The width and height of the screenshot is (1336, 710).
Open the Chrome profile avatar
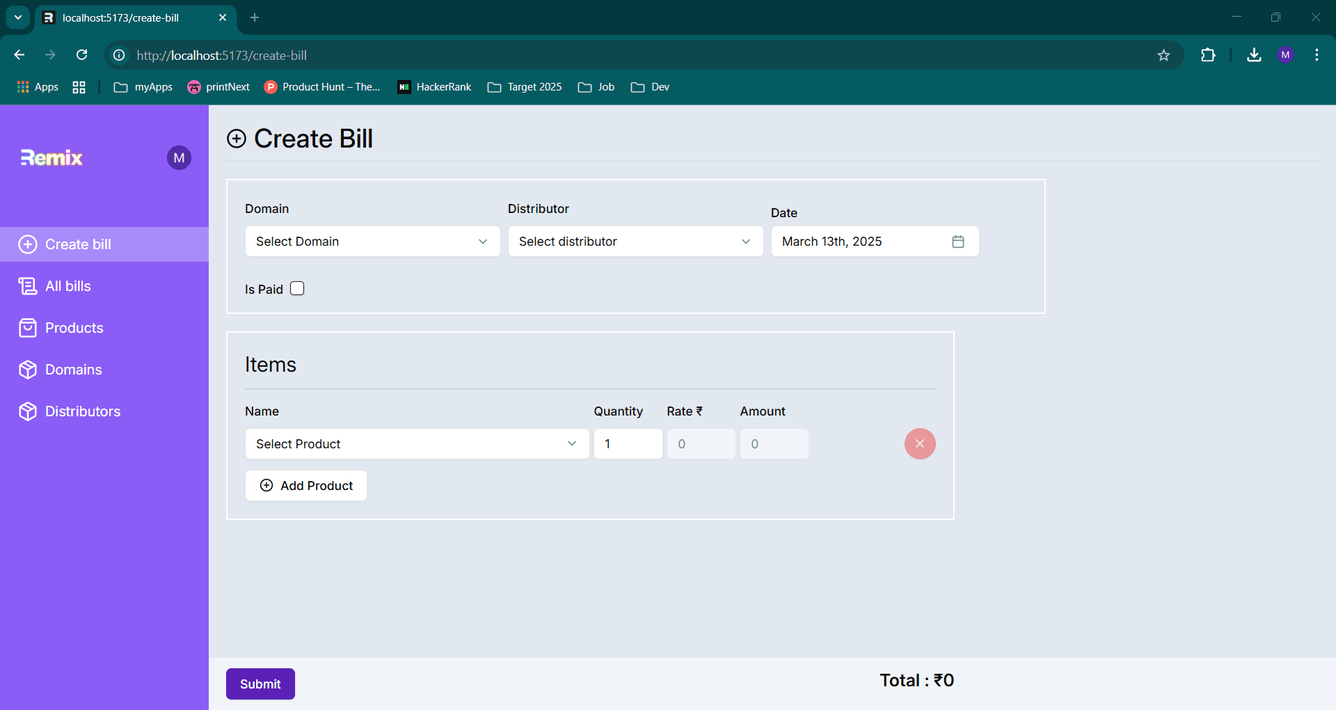[x=1285, y=55]
